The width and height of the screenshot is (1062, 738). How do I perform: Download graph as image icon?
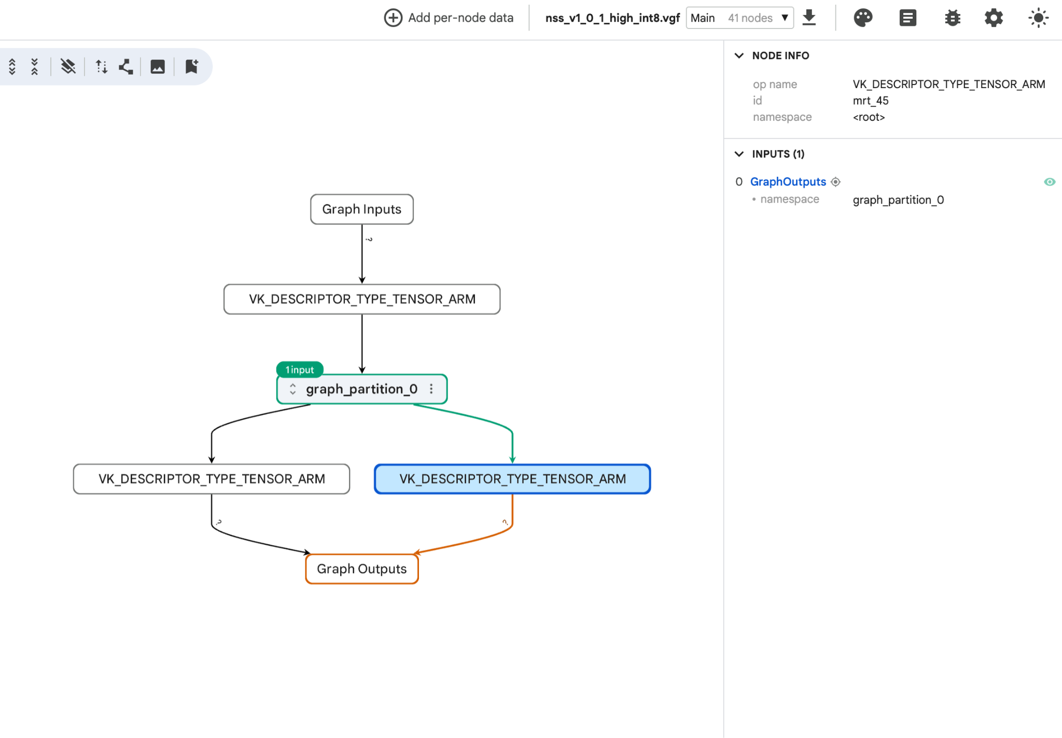pos(158,66)
